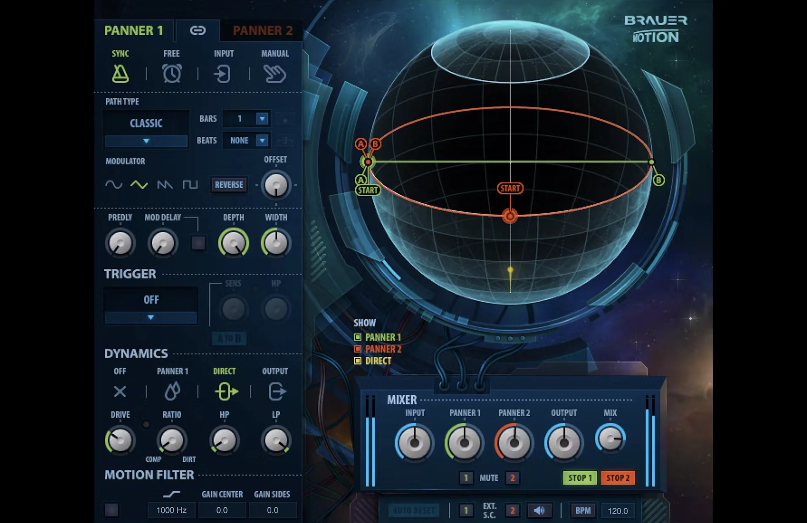This screenshot has height=523, width=807.
Task: Adjust the Width knob
Action: [276, 242]
